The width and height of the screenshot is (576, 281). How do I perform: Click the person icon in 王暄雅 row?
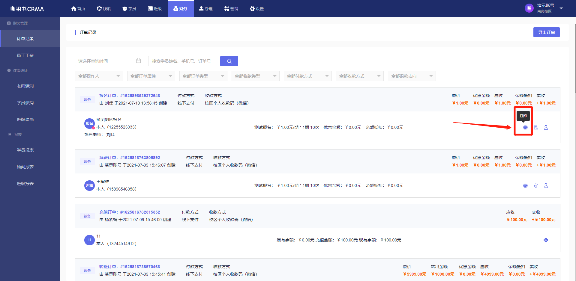(546, 186)
